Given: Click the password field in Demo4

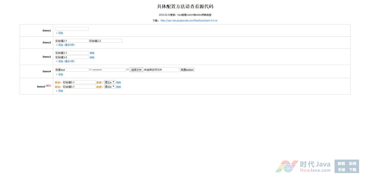Looking at the screenshot, I should click(x=109, y=70).
